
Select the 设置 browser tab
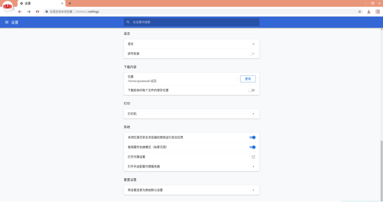(x=42, y=3)
